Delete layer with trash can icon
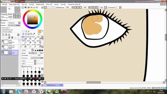 point(12,37)
